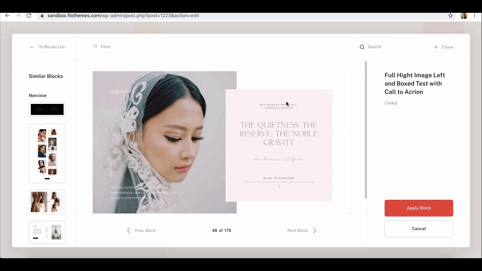Click the browser forward arrow
The width and height of the screenshot is (482, 271).
pyautogui.click(x=18, y=15)
